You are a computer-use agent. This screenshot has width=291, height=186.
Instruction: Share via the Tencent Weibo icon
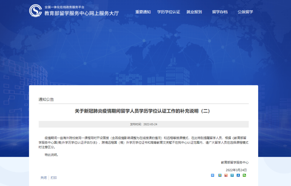point(232,175)
